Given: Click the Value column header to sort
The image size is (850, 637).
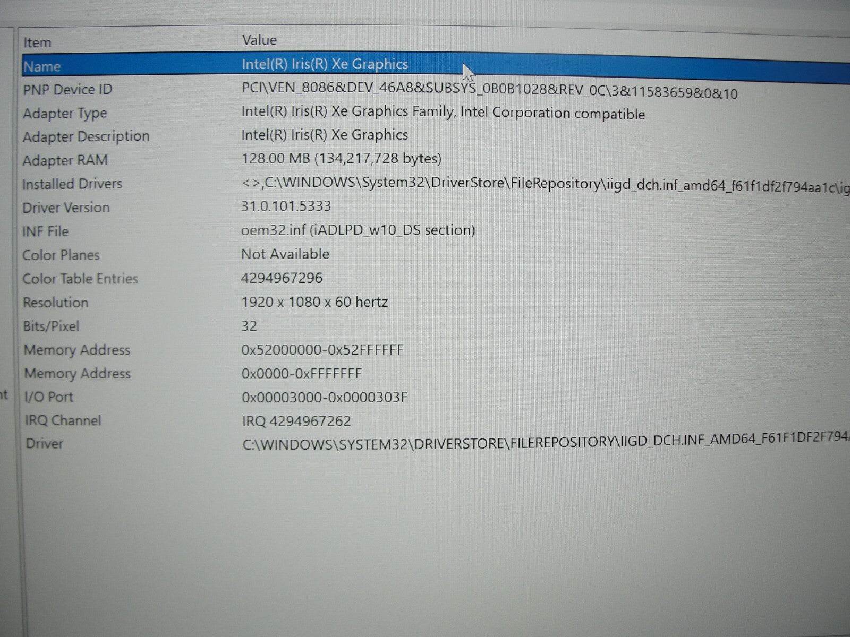Looking at the screenshot, I should click(259, 40).
